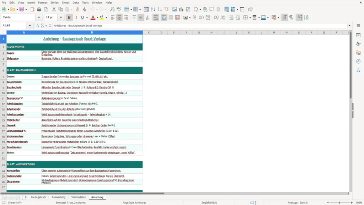Image resolution: width=364 pixels, height=205 pixels.
Task: Toggle Underline formatting
Action: pos(82,17)
